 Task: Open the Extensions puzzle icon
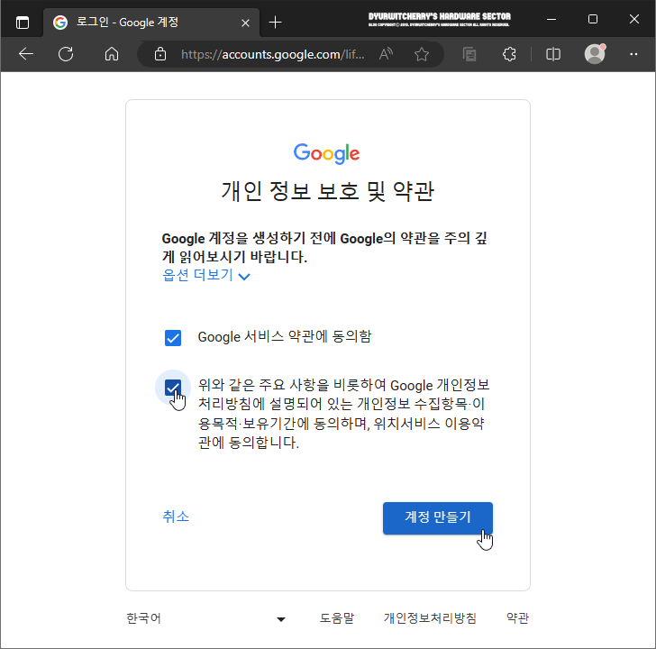click(509, 54)
